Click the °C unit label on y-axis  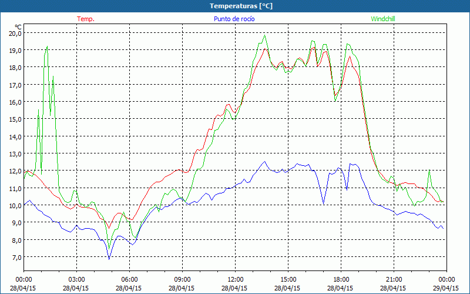(x=18, y=27)
